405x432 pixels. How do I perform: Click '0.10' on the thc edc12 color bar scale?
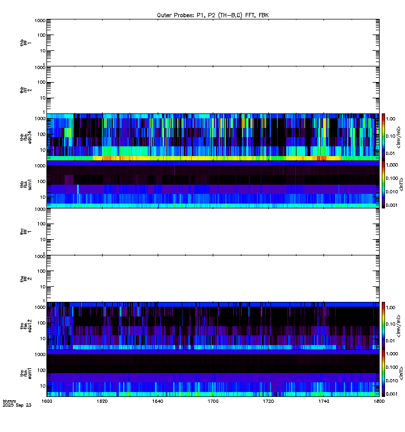point(390,324)
